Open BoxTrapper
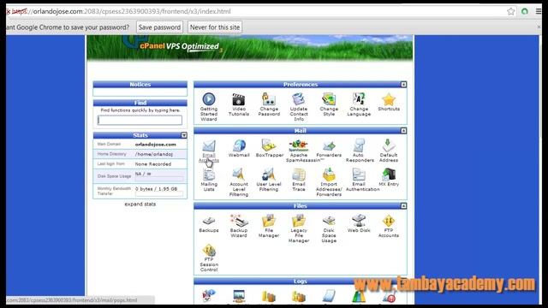 click(269, 148)
